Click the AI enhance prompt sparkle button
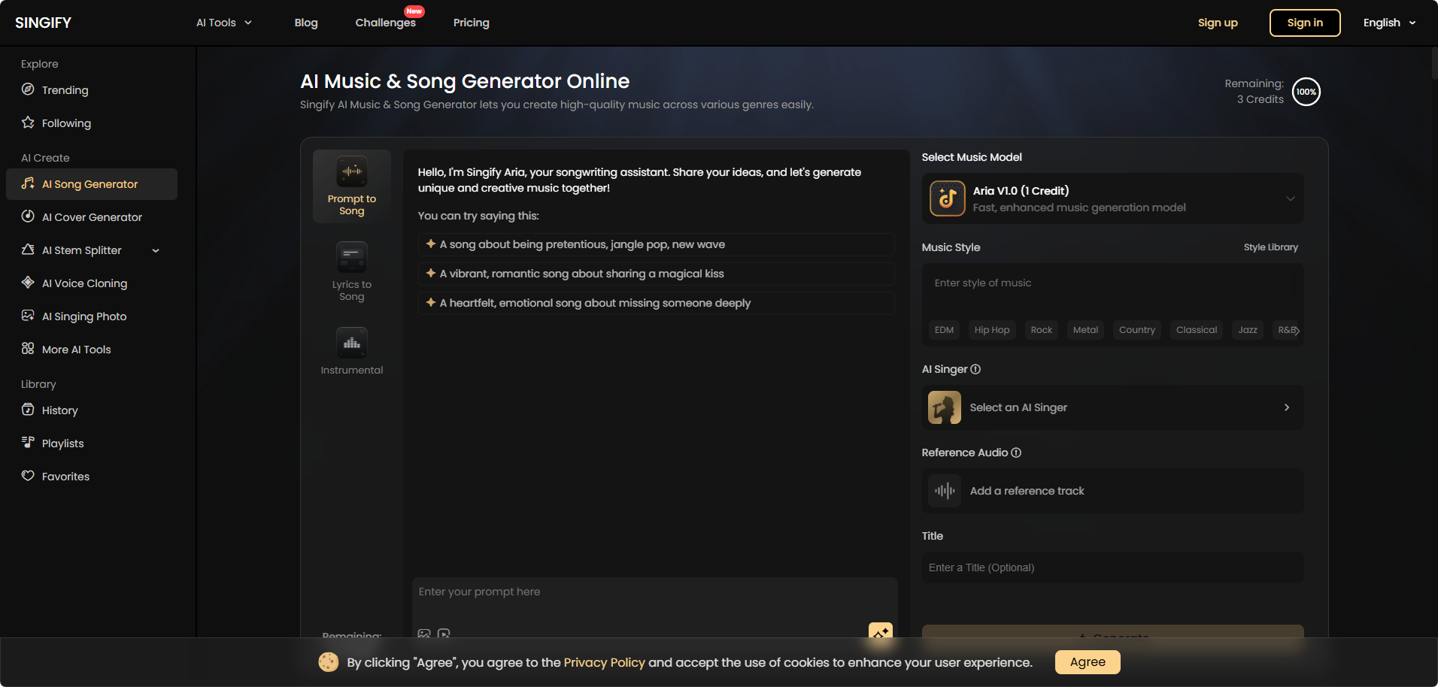Screen dimensions: 1438x687 (x=881, y=633)
